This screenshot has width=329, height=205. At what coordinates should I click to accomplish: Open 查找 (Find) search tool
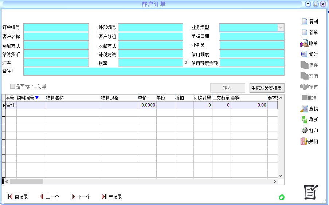pyautogui.click(x=304, y=109)
